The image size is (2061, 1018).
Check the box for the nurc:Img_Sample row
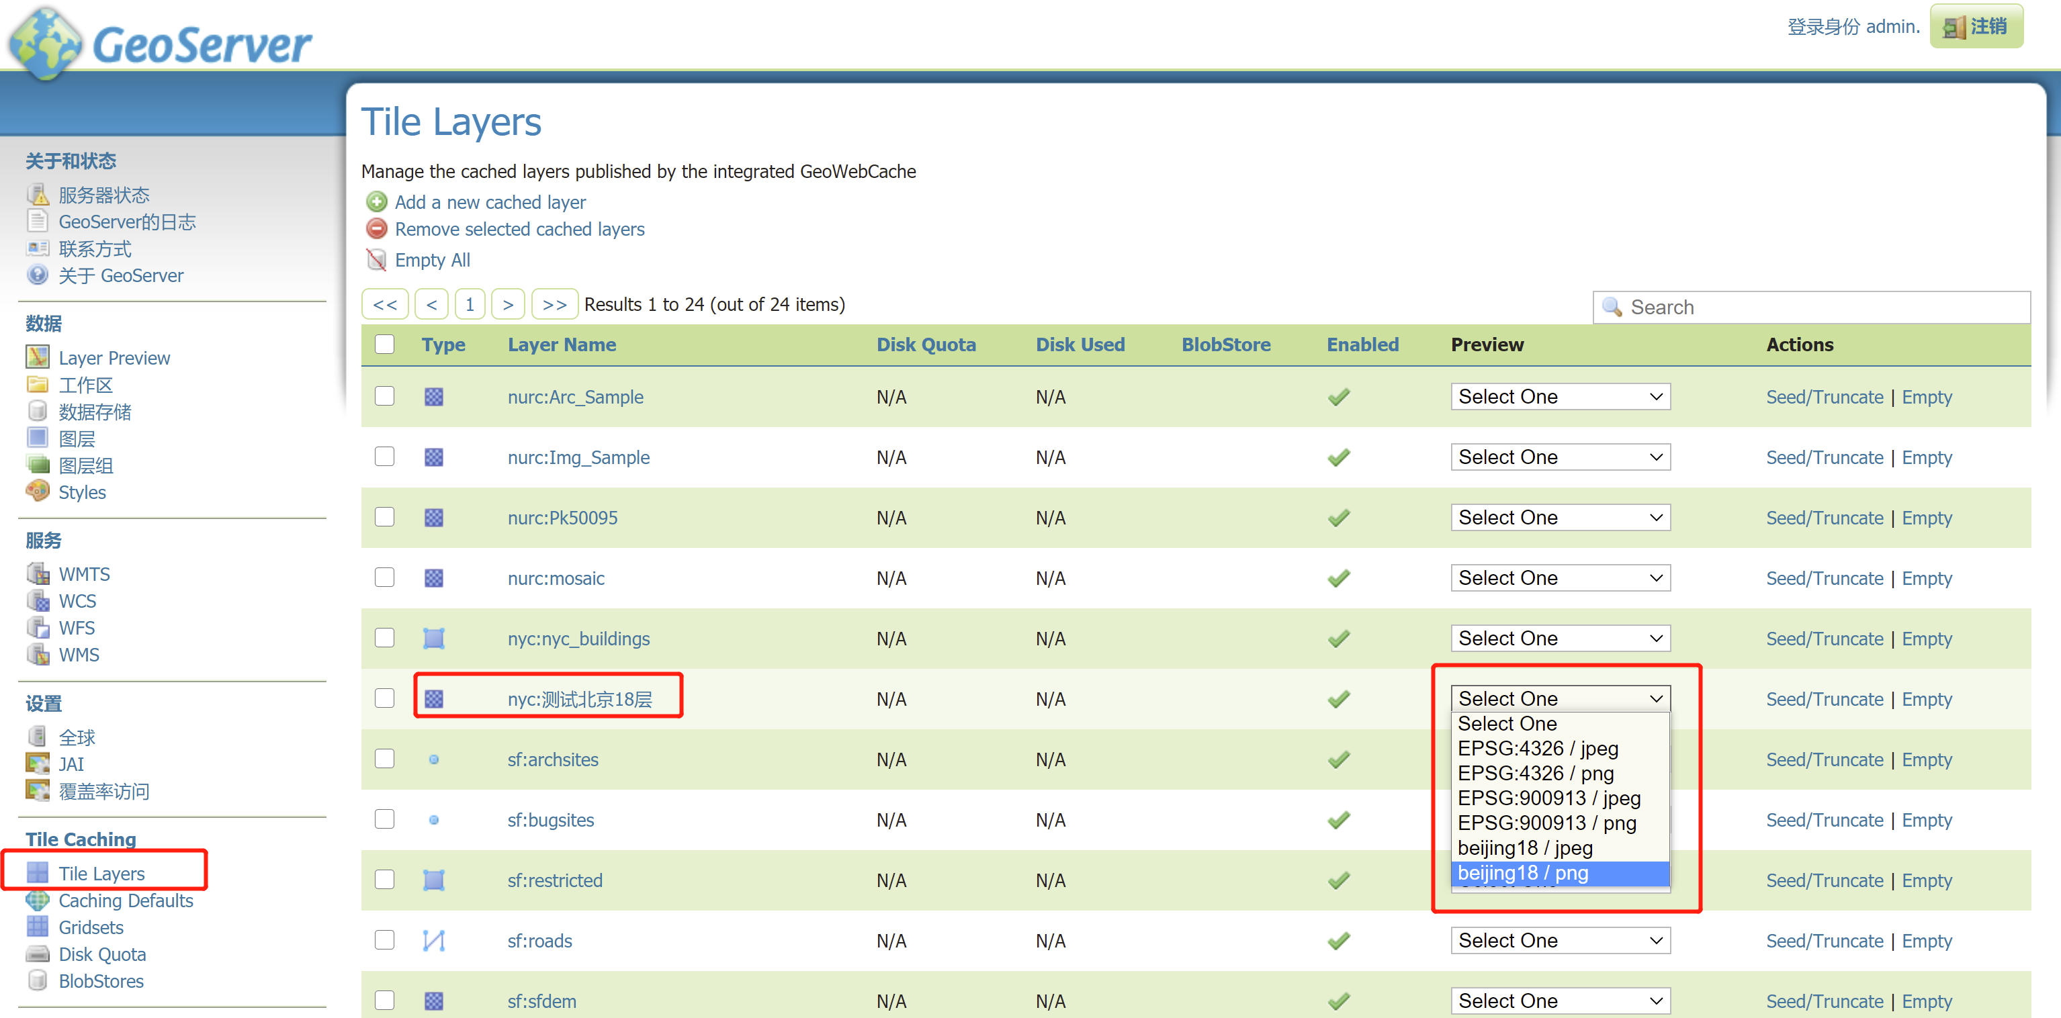[385, 457]
